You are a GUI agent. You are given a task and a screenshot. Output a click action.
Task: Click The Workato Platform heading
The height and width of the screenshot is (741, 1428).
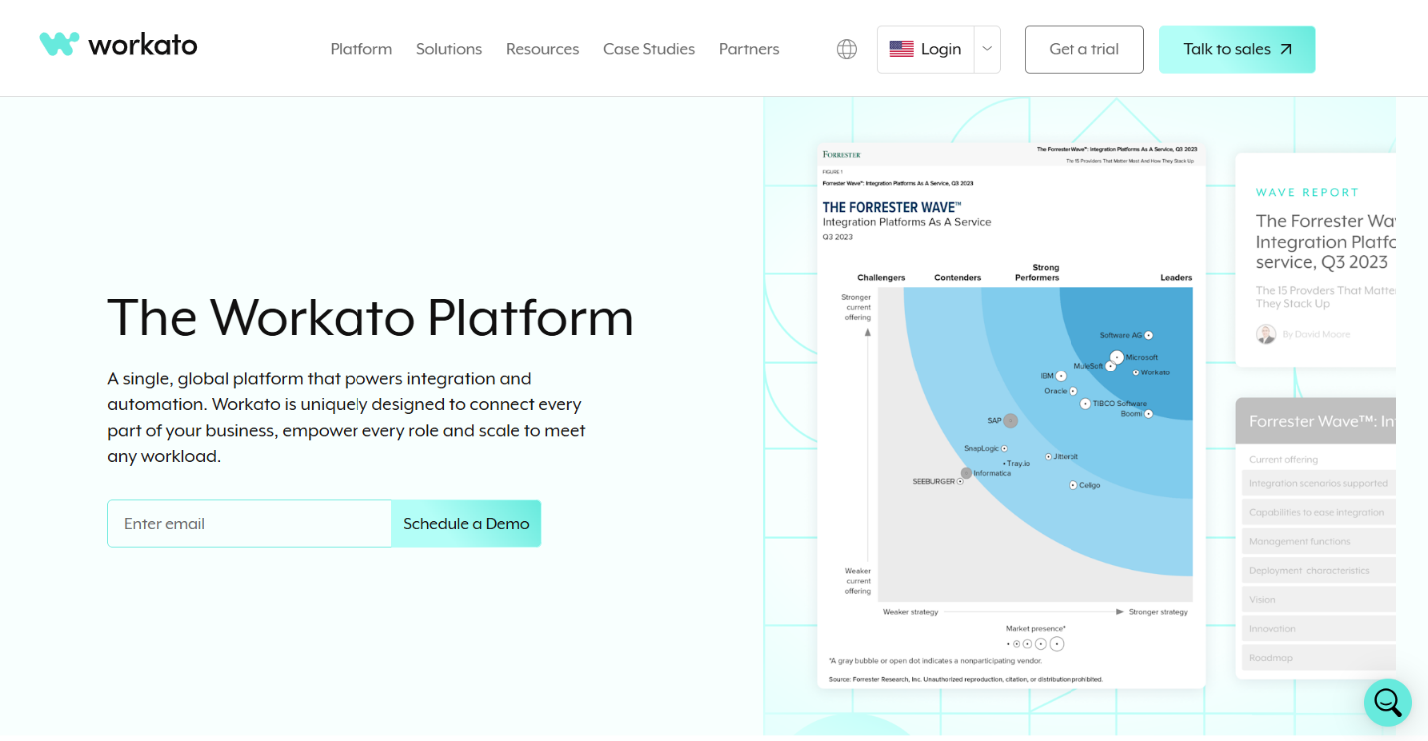[370, 318]
